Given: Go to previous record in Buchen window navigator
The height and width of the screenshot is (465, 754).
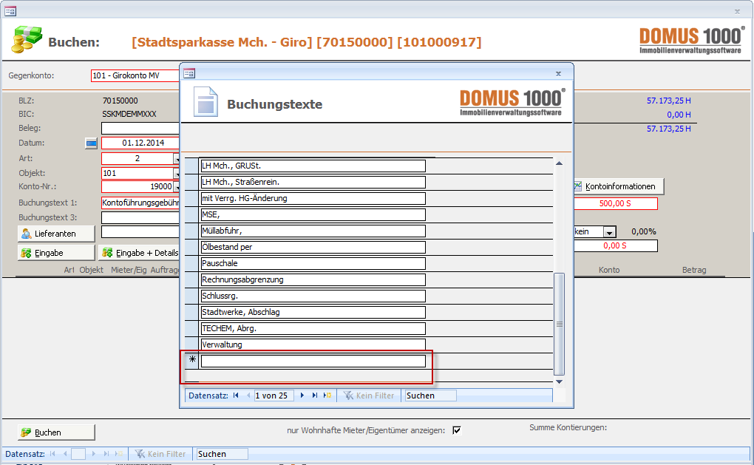Looking at the screenshot, I should coord(65,453).
